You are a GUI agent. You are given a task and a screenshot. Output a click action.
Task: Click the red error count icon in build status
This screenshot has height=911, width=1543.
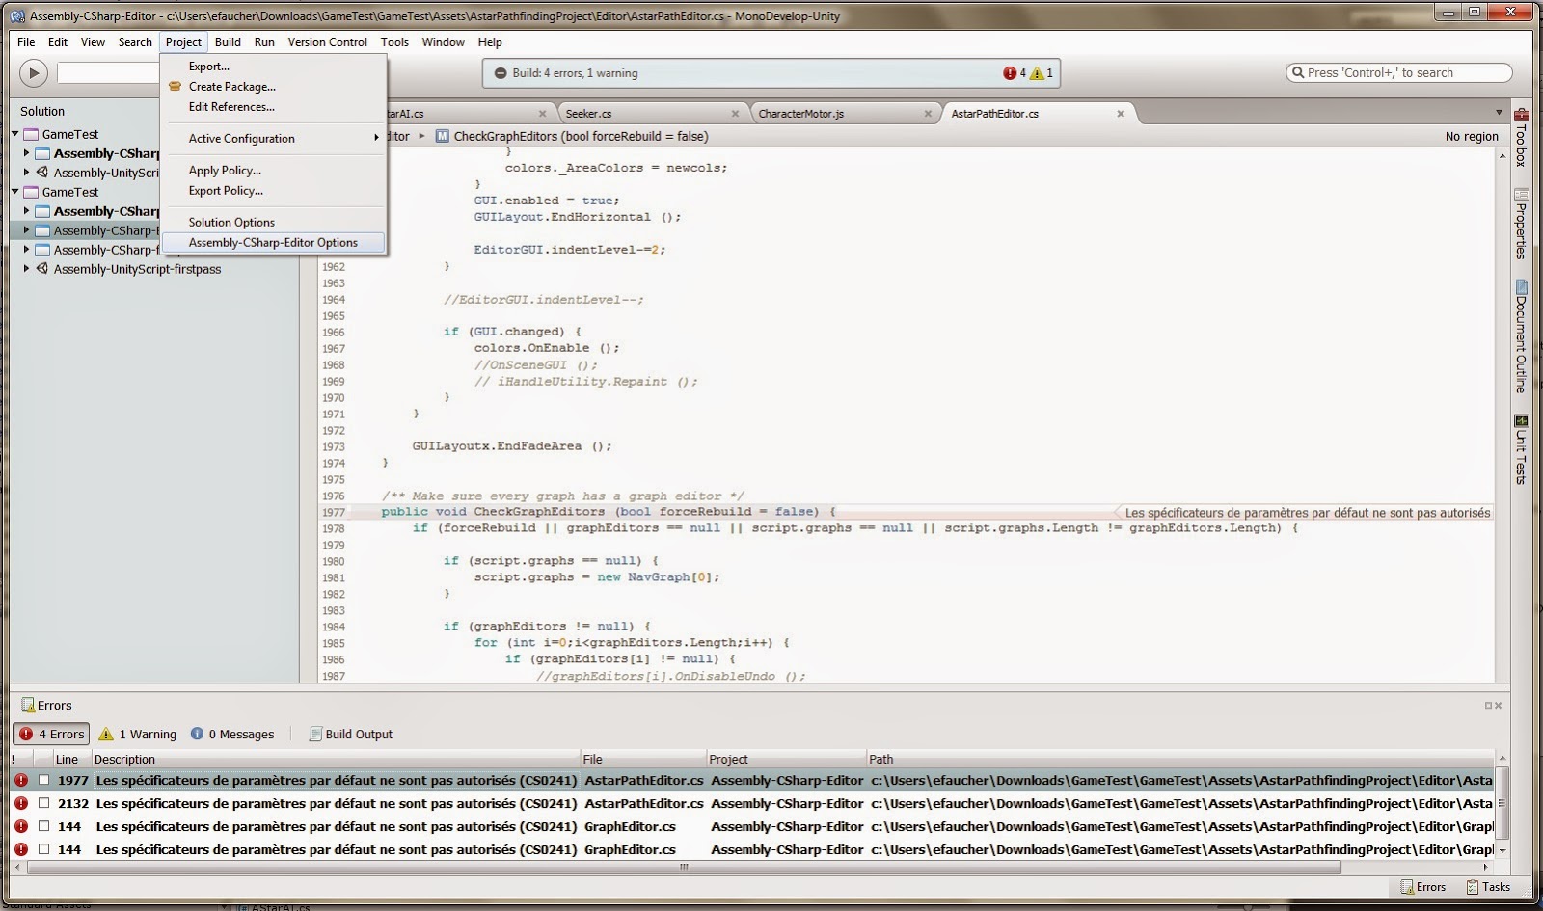tap(1009, 73)
